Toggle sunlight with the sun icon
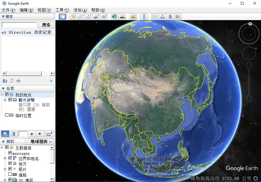This screenshot has width=261, height=182. tap(122, 16)
